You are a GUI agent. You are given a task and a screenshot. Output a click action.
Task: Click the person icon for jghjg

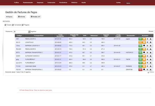[x=151, y=59]
